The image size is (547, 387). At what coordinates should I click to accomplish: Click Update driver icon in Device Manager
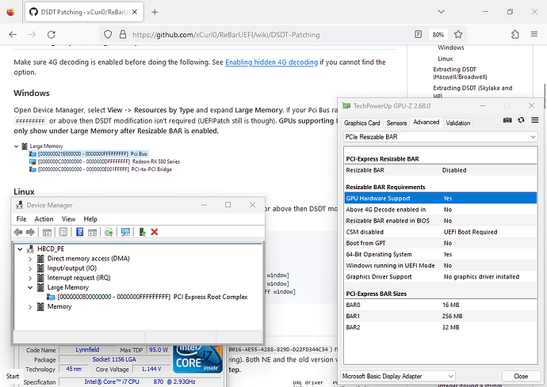point(109,232)
